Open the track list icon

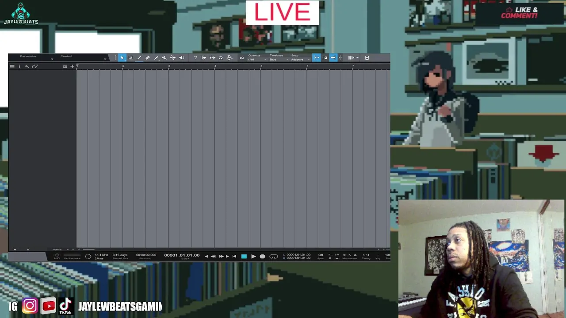pyautogui.click(x=65, y=66)
